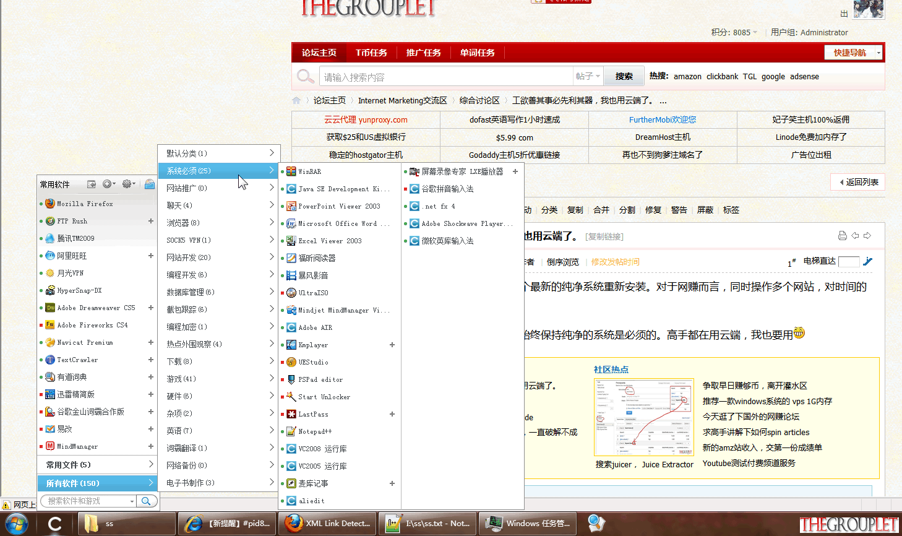
Task: Open the Windows 任务管理器 taskbar item
Action: [528, 524]
